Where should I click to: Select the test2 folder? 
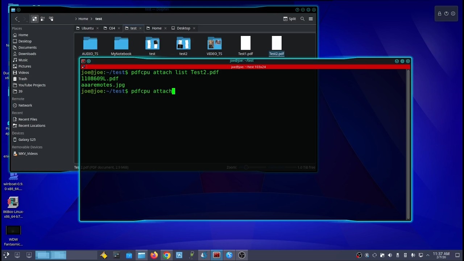click(183, 46)
